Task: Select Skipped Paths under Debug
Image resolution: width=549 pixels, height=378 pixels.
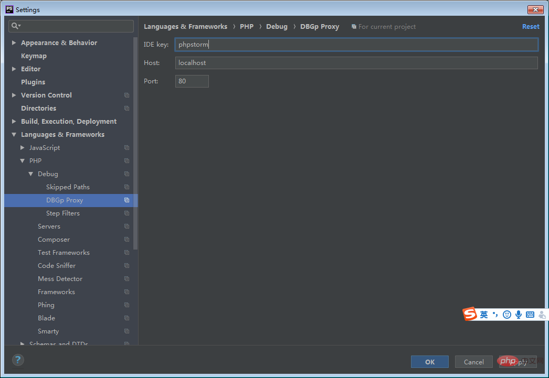Action: [x=68, y=187]
